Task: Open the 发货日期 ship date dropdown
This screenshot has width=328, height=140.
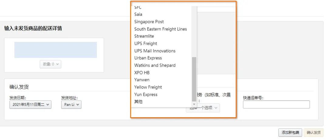Action: pos(30,105)
